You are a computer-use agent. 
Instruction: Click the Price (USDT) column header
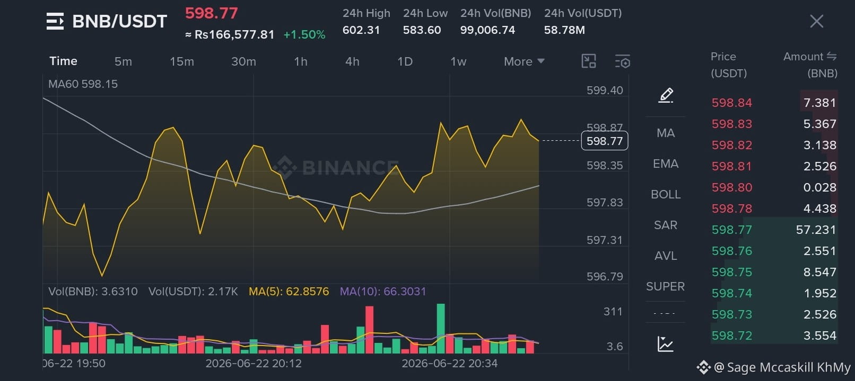729,65
